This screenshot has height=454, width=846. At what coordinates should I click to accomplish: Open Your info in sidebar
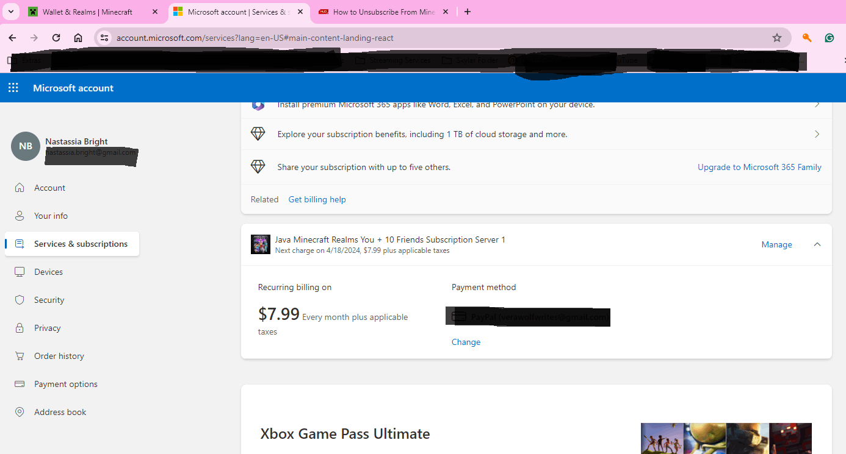72,216
